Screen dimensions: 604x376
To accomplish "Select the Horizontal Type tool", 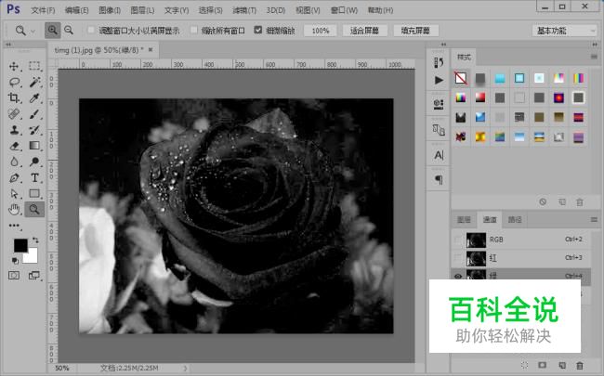I will (34, 178).
